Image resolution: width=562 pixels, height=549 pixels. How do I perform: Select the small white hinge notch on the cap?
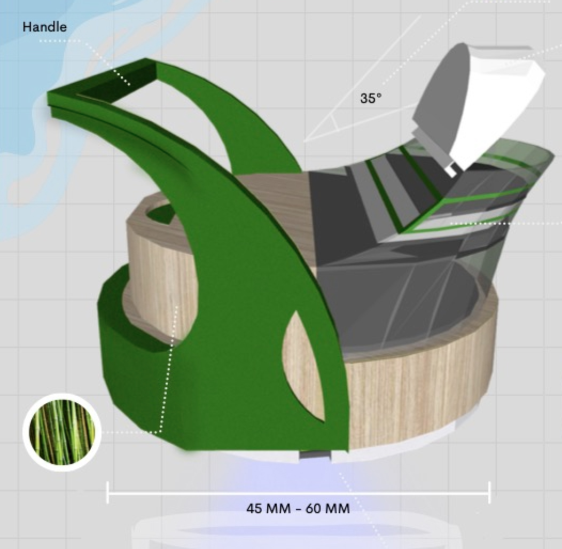[452, 170]
